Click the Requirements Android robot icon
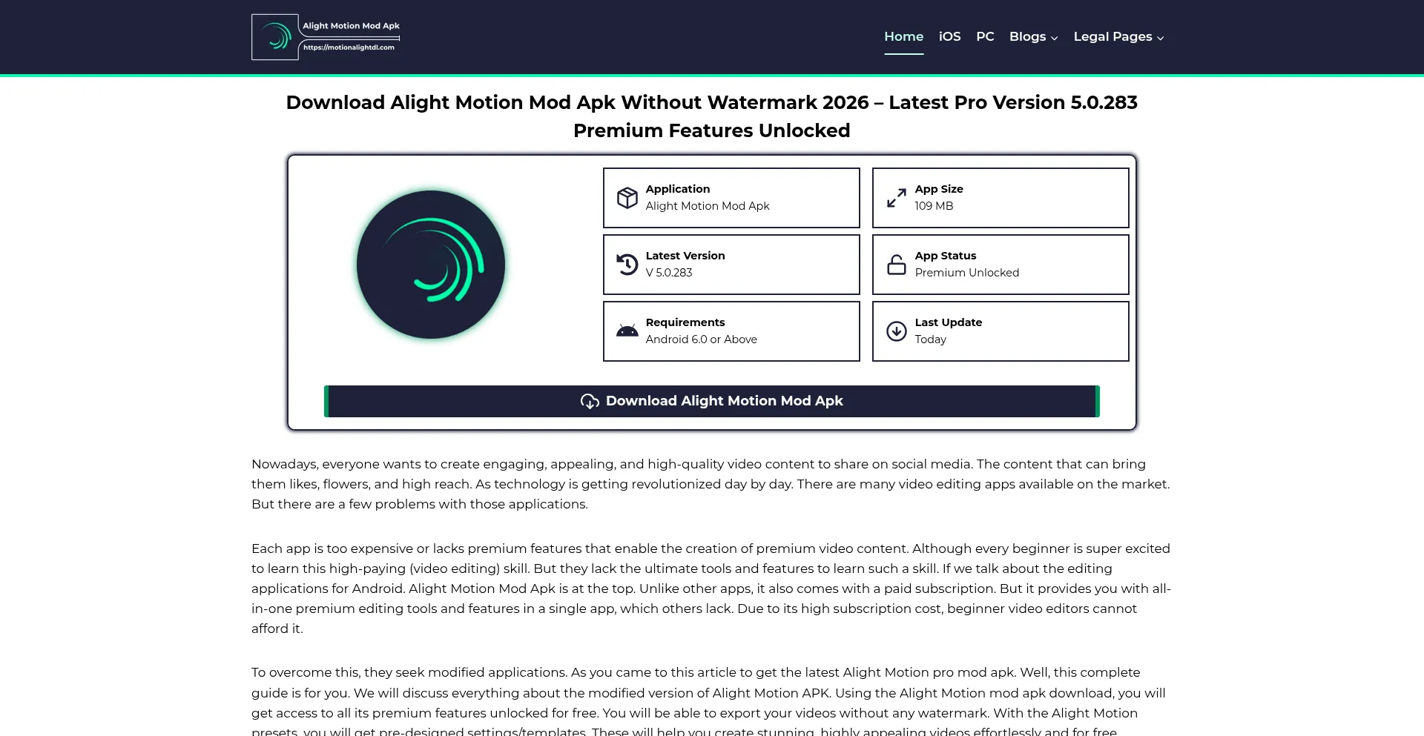This screenshot has height=736, width=1424. [627, 331]
